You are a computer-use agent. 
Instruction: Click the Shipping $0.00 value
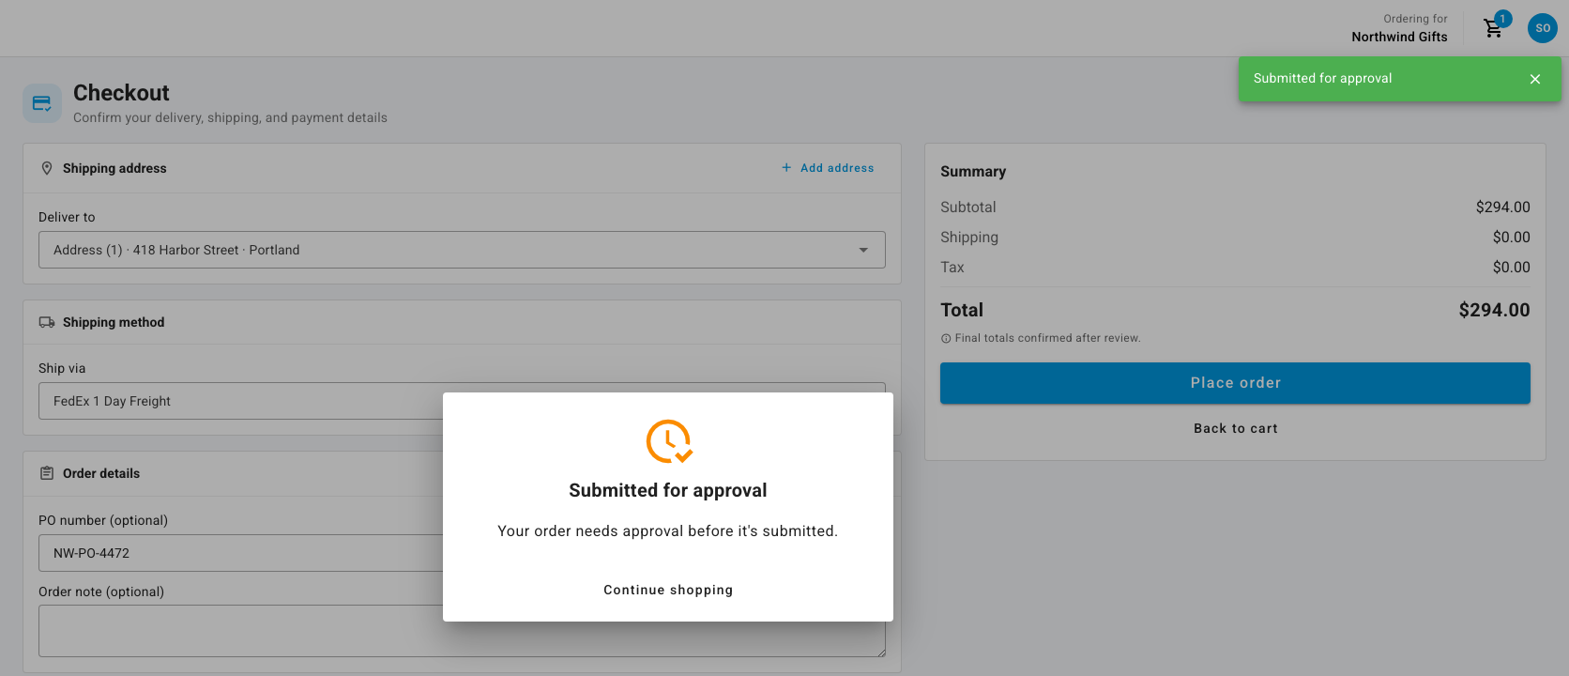click(1511, 238)
